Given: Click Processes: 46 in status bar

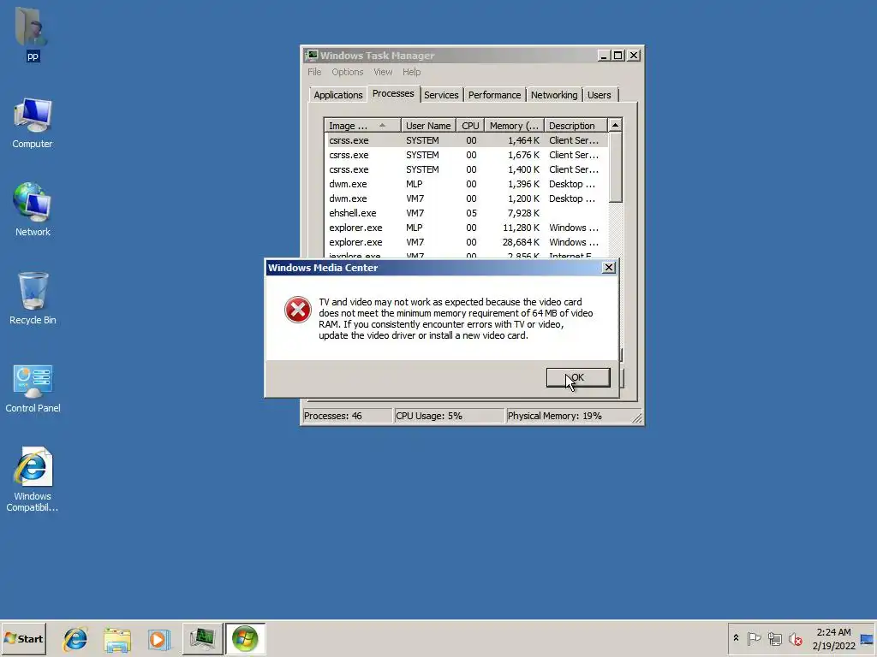Looking at the screenshot, I should coord(347,416).
